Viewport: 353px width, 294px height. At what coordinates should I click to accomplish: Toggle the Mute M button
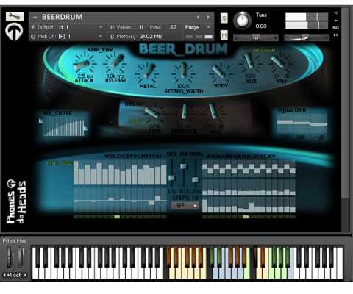(224, 35)
